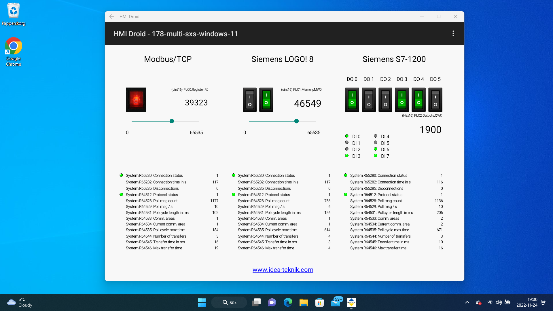553x311 pixels.
Task: Toggle the red Modbus/TCP rocker switch
Action: pos(136,100)
